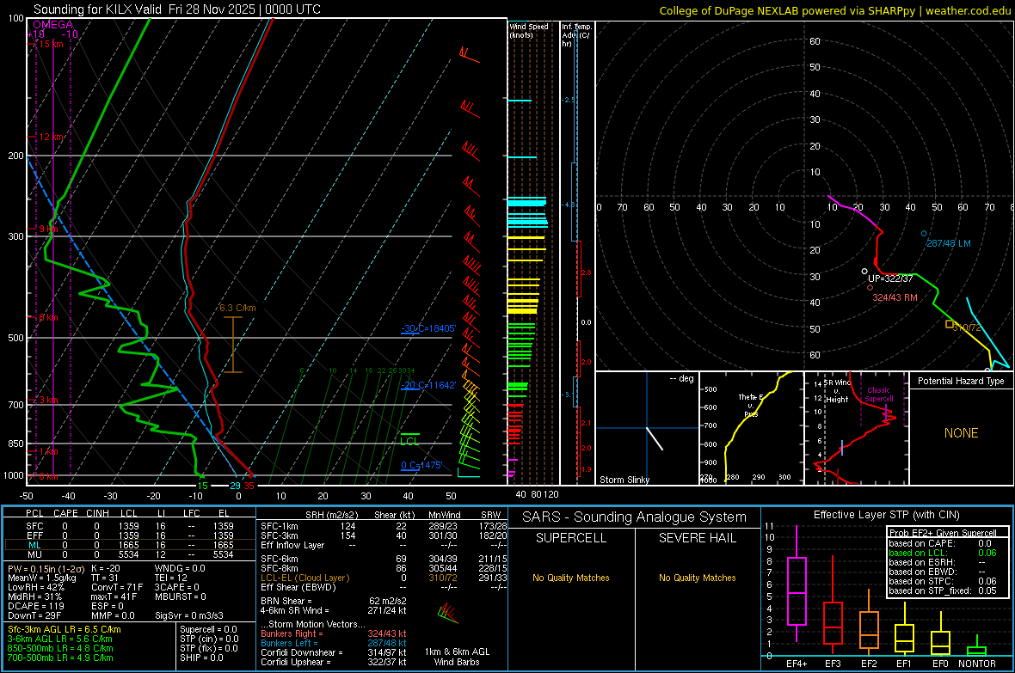Image resolution: width=1015 pixels, height=673 pixels.
Task: Click the Effective Layer STP (with CIN) title
Action: pyautogui.click(x=886, y=515)
